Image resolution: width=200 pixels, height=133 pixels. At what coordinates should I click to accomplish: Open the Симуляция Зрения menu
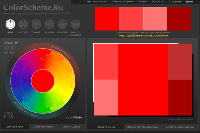pos(123,2)
